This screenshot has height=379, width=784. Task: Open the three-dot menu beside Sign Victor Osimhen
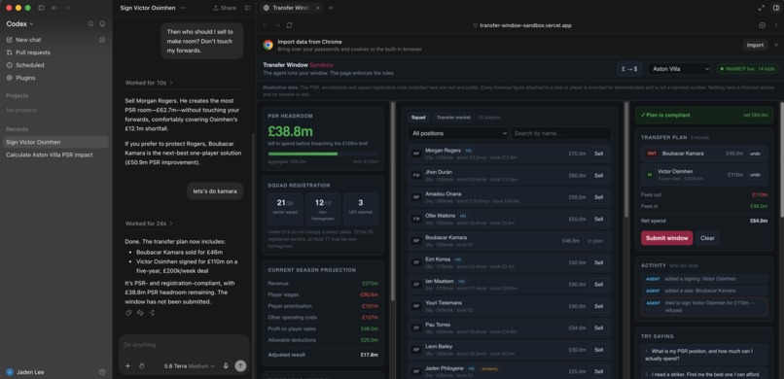pos(183,8)
